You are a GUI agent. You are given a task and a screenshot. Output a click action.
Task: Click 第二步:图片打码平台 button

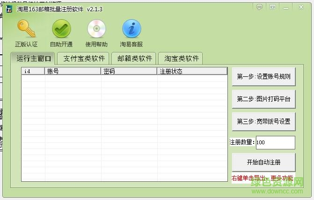(x=264, y=99)
